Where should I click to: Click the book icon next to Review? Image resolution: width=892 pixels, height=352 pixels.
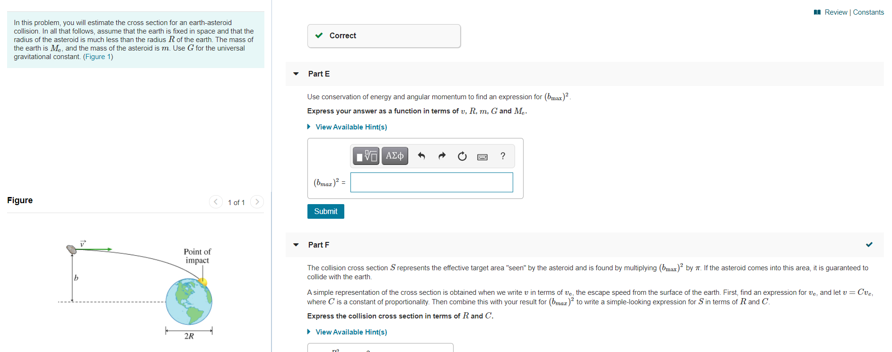pos(817,12)
